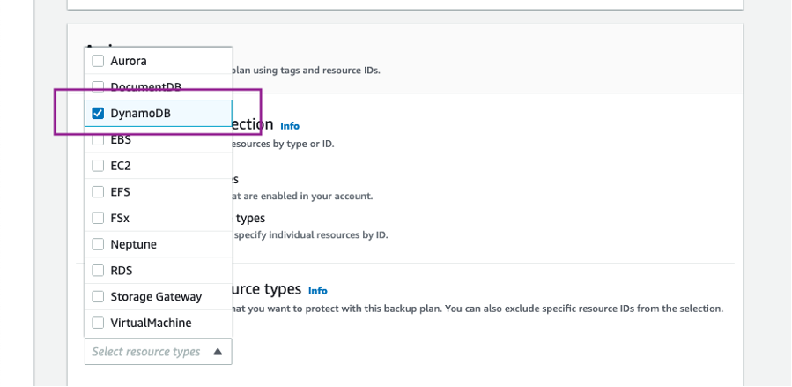Click the FSx label text
This screenshot has height=387, width=792.
pyautogui.click(x=120, y=219)
